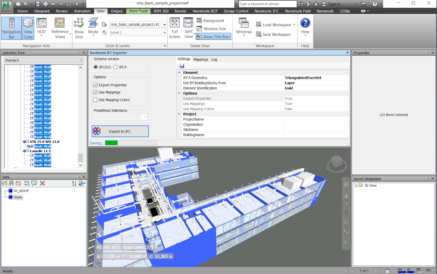Expand the 3D View folder in Saved Viewpoints
The width and height of the screenshot is (437, 274).
(x=356, y=185)
